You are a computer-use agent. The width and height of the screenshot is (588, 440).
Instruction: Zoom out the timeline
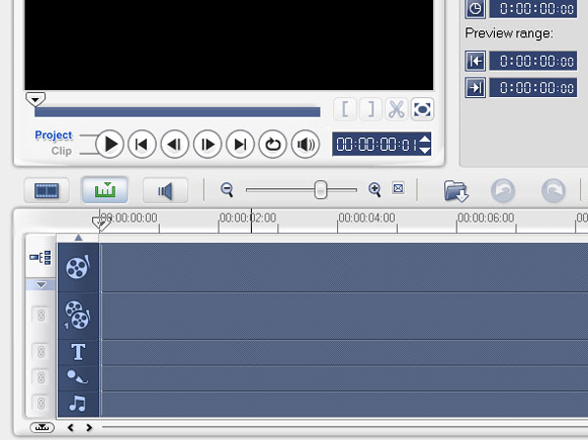click(x=227, y=189)
